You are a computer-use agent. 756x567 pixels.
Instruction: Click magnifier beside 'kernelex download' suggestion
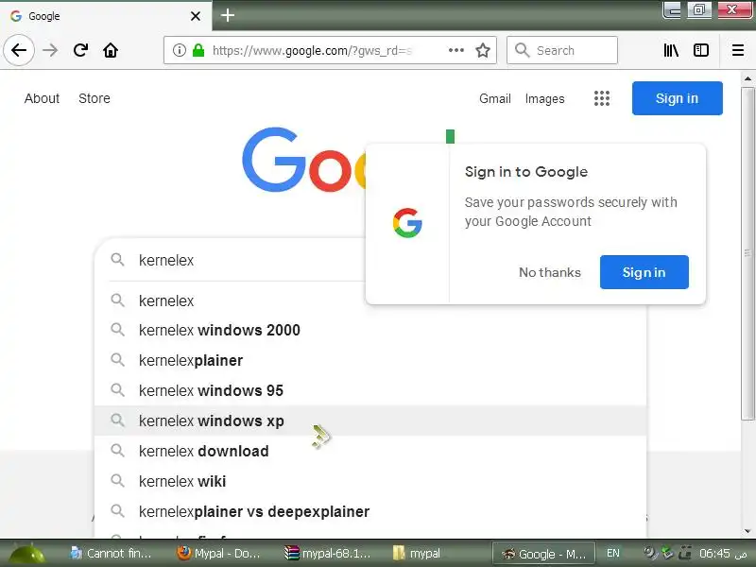pos(117,451)
